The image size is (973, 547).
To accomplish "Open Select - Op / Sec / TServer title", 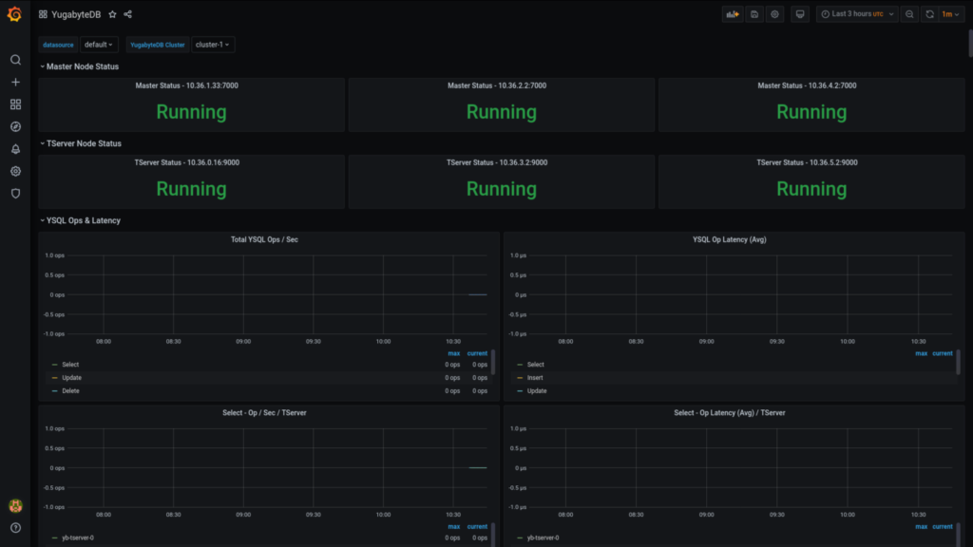I will point(264,412).
